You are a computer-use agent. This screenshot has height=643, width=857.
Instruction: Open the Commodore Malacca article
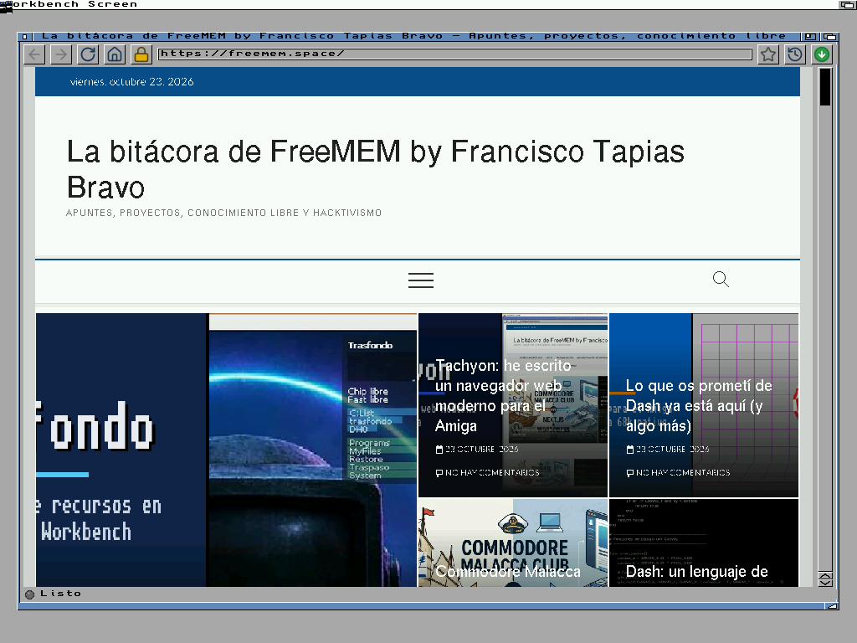[508, 571]
